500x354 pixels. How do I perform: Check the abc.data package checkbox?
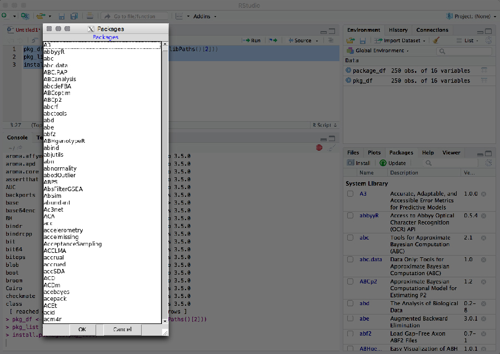pos(350,260)
